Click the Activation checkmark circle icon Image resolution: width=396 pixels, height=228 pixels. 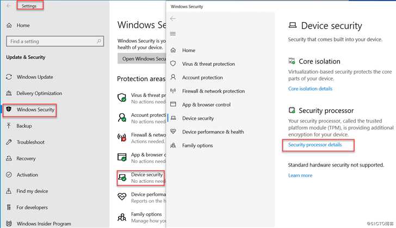pyautogui.click(x=9, y=175)
